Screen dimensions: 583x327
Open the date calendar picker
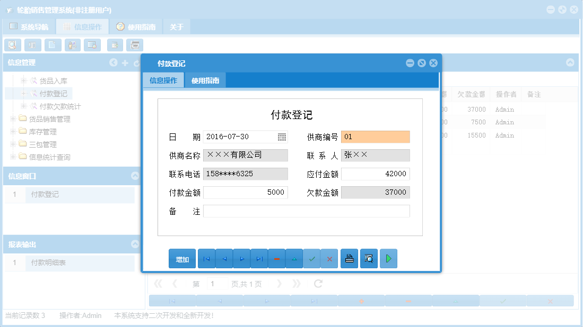click(x=282, y=137)
